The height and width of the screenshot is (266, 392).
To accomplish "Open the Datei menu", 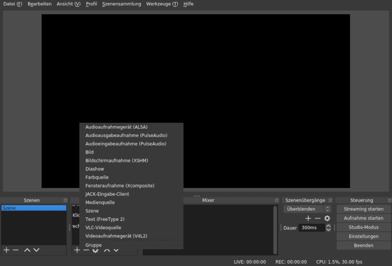I will click(13, 4).
